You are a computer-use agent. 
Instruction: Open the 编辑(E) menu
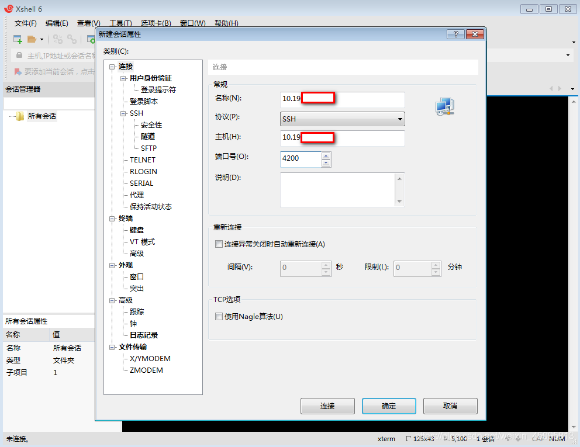pos(57,23)
